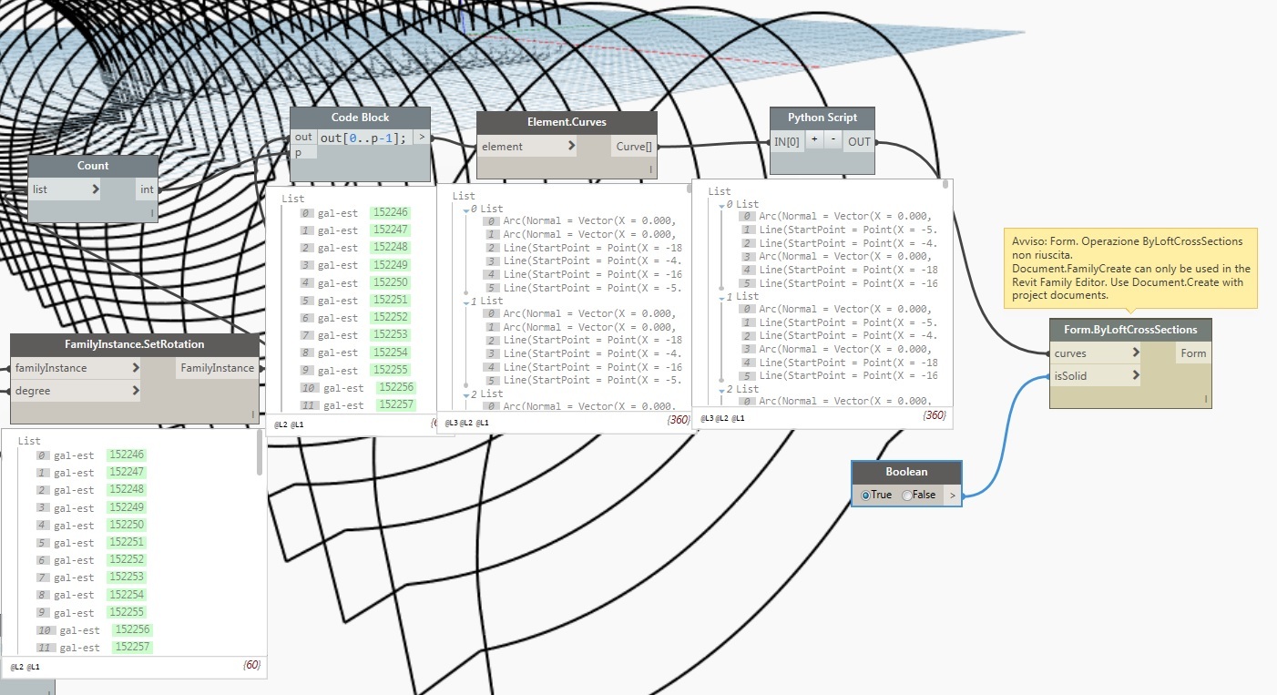The image size is (1277, 695).
Task: Select the False radio button on Boolean node
Action: point(906,495)
